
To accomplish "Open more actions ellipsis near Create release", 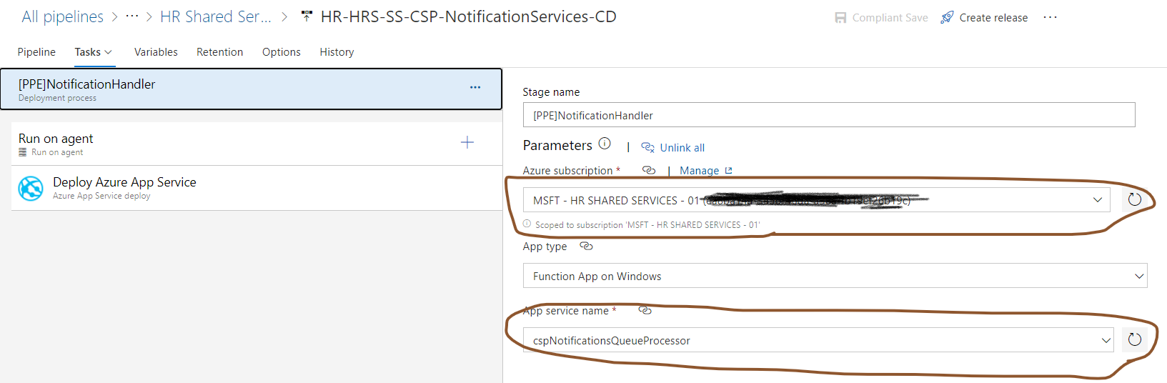I will coord(1050,17).
